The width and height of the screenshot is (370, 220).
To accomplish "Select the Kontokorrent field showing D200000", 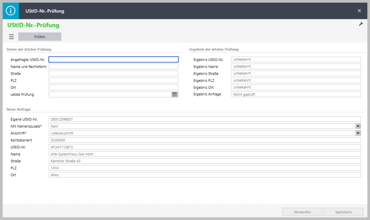I will click(205, 140).
